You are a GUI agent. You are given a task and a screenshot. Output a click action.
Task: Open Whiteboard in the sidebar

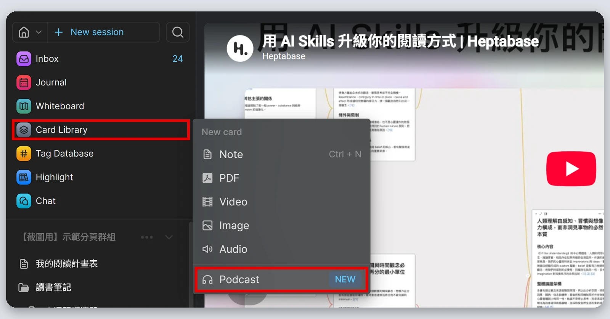click(101, 106)
